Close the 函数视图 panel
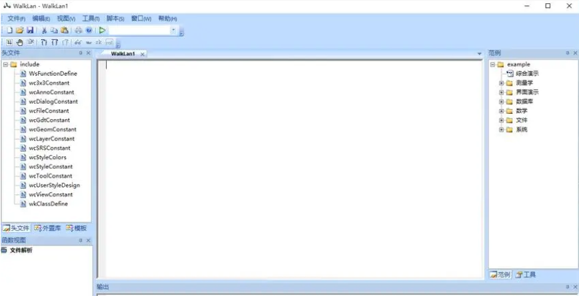 88,240
